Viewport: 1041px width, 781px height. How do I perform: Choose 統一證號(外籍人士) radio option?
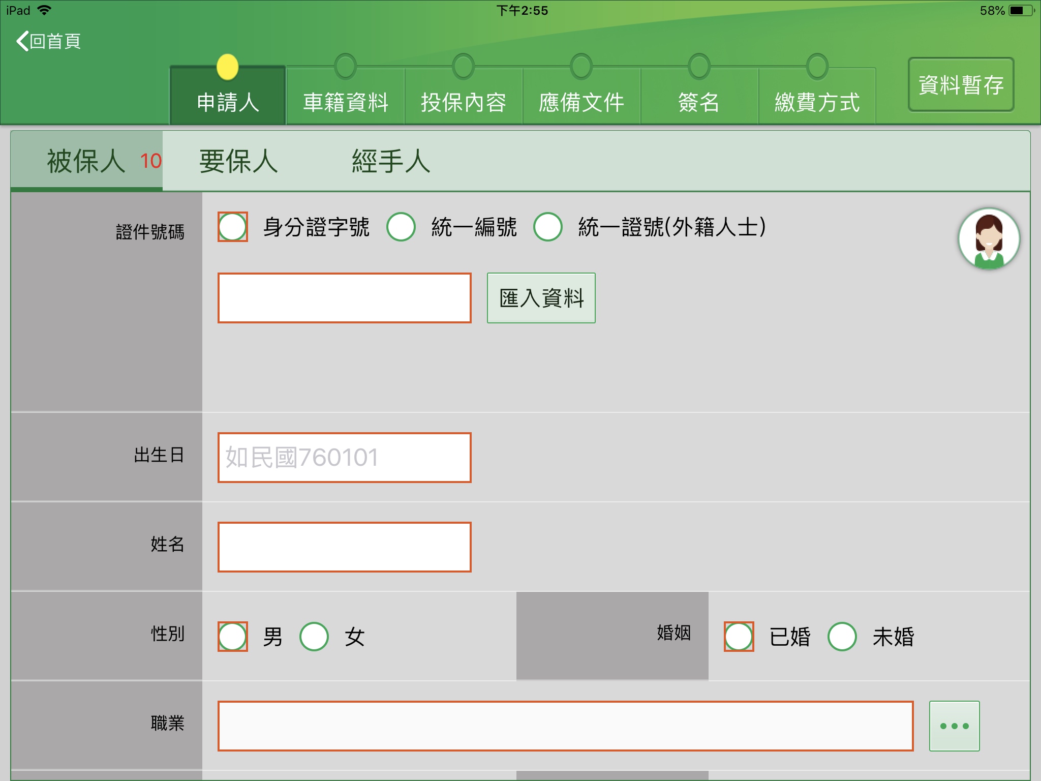(x=548, y=227)
